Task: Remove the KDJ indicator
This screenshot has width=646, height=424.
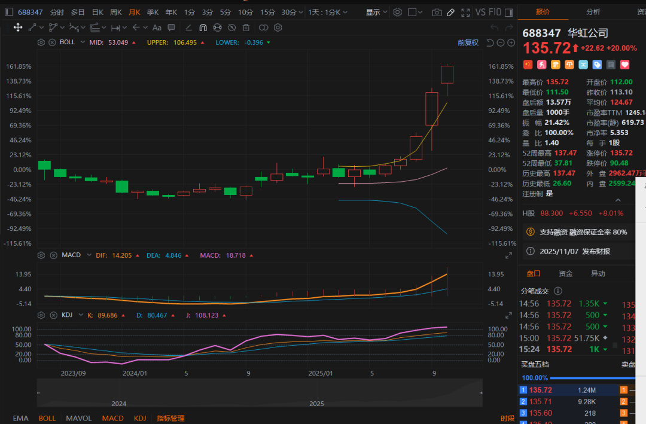Action: 54,315
